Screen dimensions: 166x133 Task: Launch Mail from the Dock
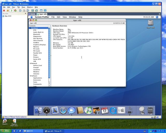click(x=55, y=110)
